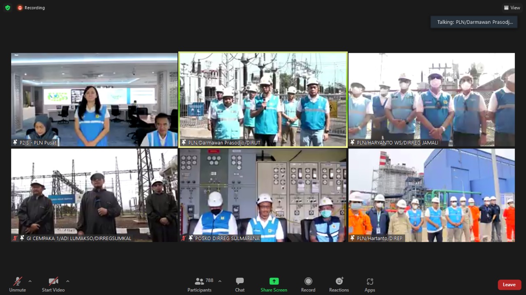Select the P2IS - PLN Pusat video tile

(x=94, y=99)
